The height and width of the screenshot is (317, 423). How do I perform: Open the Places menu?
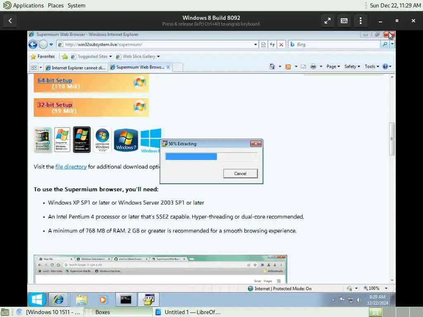56,5
